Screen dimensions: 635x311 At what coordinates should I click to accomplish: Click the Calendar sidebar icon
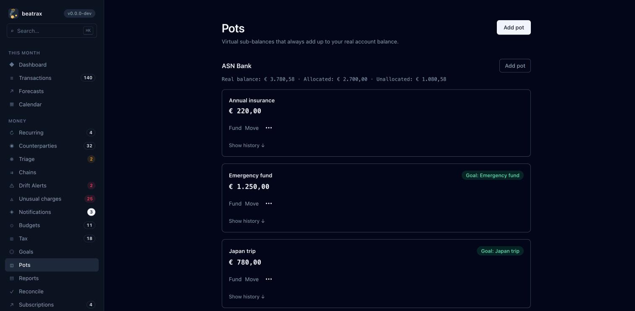12,105
